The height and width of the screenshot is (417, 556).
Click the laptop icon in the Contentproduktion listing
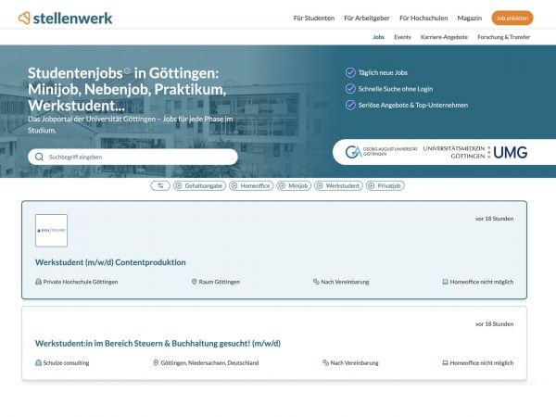tap(446, 282)
